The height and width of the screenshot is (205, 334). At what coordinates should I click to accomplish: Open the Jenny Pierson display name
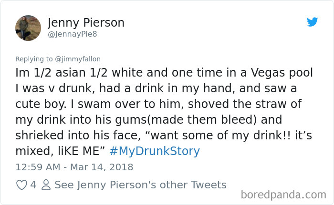(86, 23)
